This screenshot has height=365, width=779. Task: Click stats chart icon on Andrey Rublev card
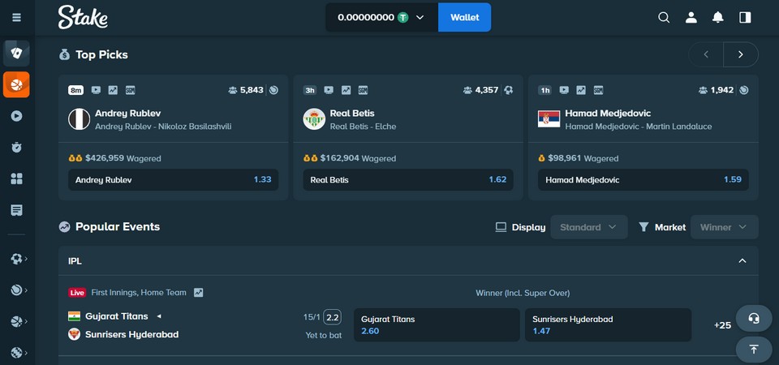point(114,90)
